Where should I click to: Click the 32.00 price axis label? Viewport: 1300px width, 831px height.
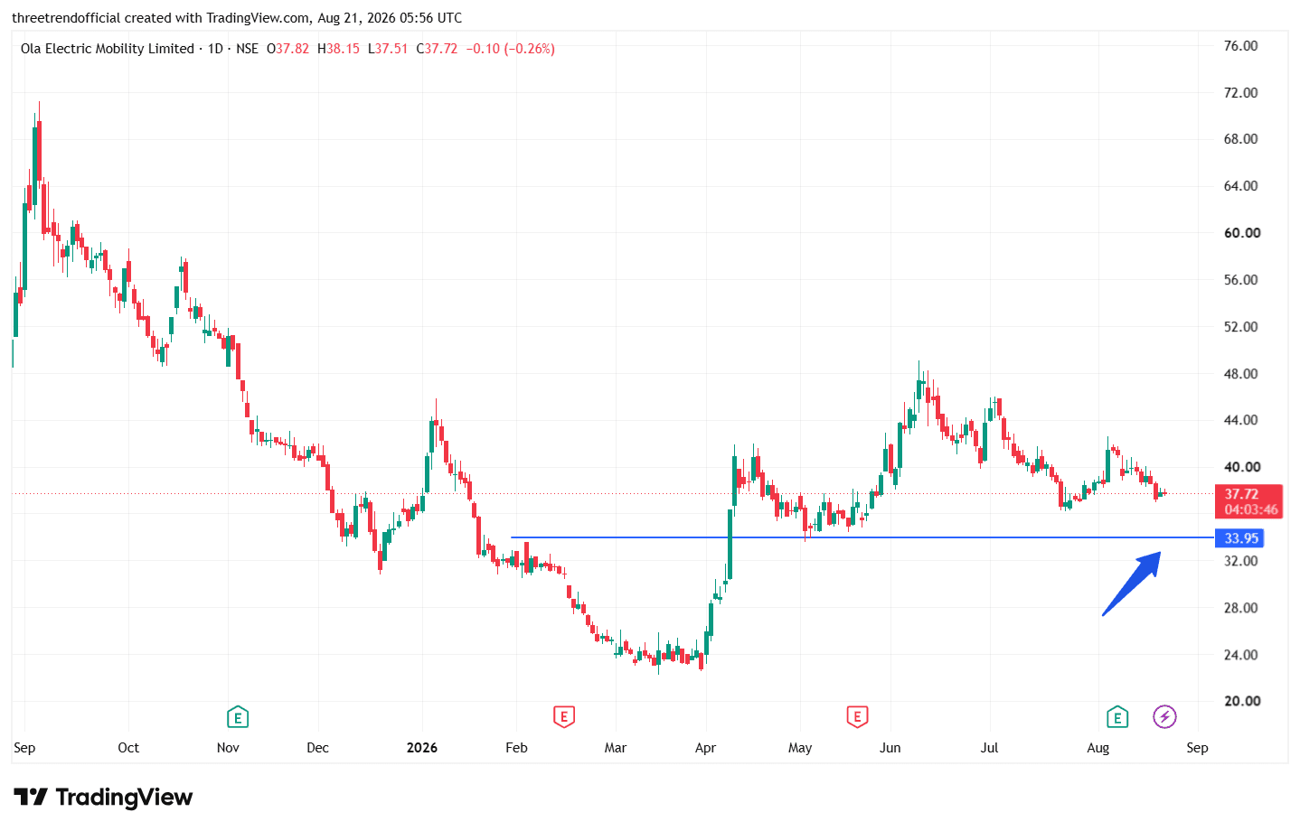click(x=1240, y=561)
